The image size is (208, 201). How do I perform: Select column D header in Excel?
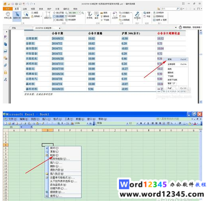click(x=48, y=131)
